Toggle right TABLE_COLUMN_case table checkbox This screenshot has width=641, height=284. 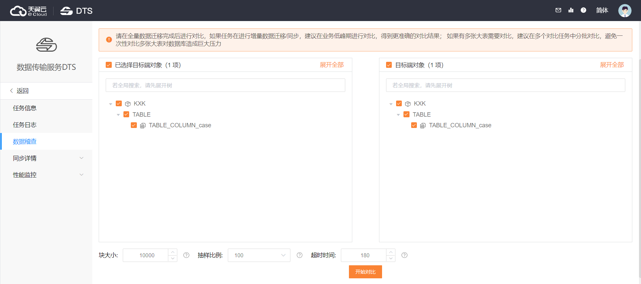tap(414, 125)
